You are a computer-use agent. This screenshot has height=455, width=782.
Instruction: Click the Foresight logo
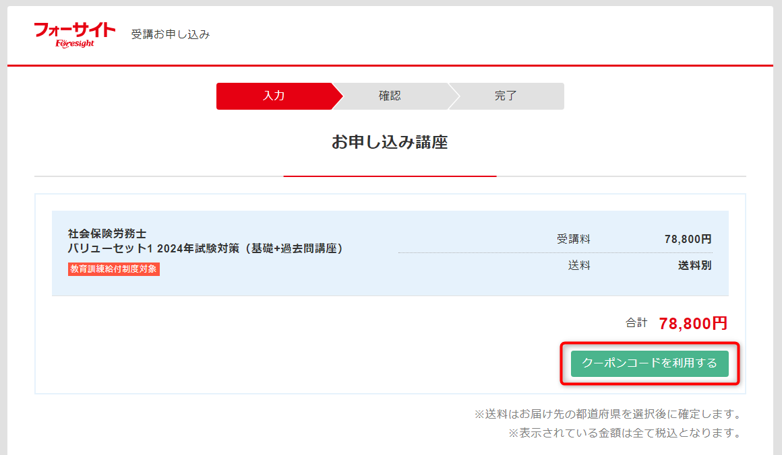75,35
